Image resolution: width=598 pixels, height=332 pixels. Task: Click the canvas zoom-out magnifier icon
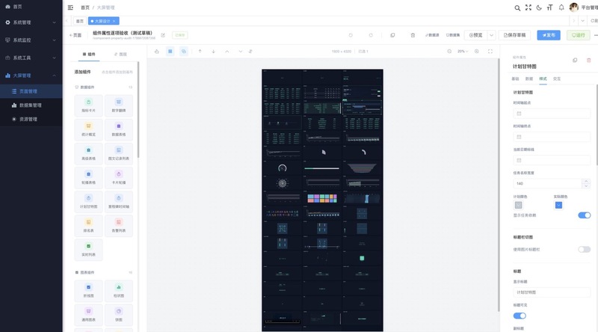449,51
